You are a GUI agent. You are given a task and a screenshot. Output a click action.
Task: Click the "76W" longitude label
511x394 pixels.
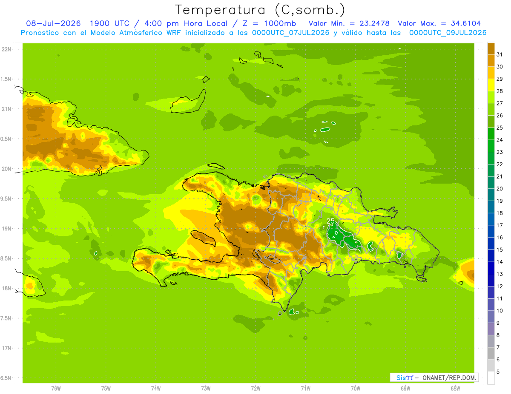(56, 388)
